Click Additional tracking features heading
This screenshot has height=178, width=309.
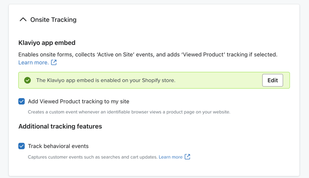(x=60, y=126)
